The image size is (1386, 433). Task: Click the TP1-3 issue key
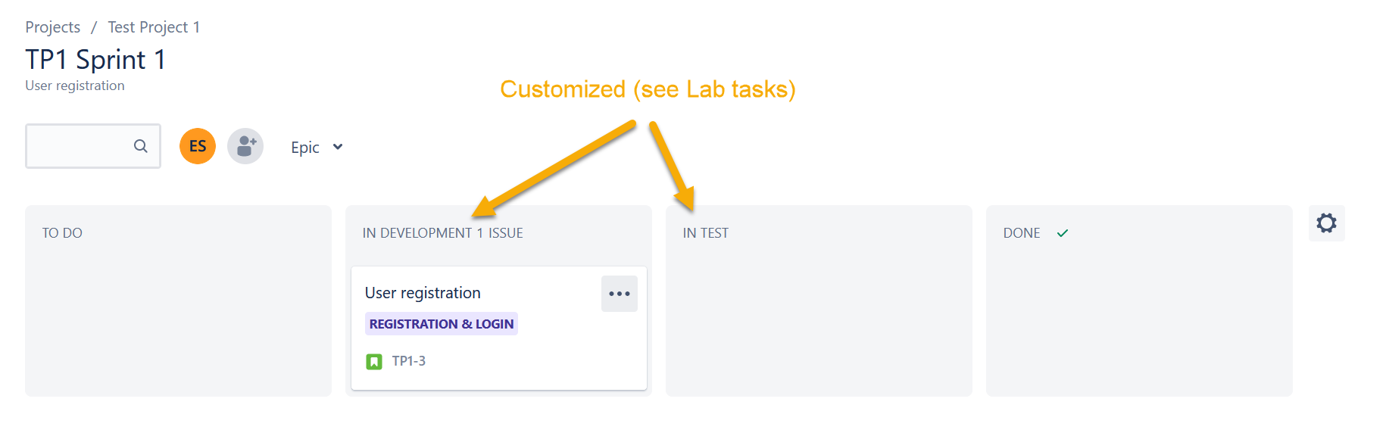pyautogui.click(x=409, y=361)
